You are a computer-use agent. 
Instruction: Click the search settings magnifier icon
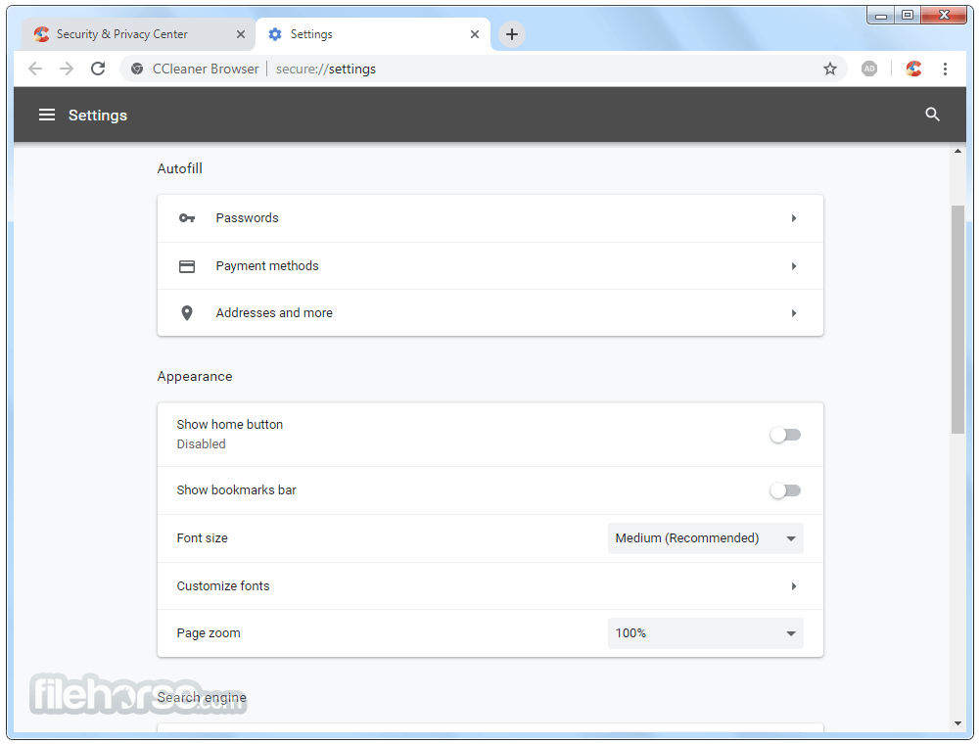932,115
